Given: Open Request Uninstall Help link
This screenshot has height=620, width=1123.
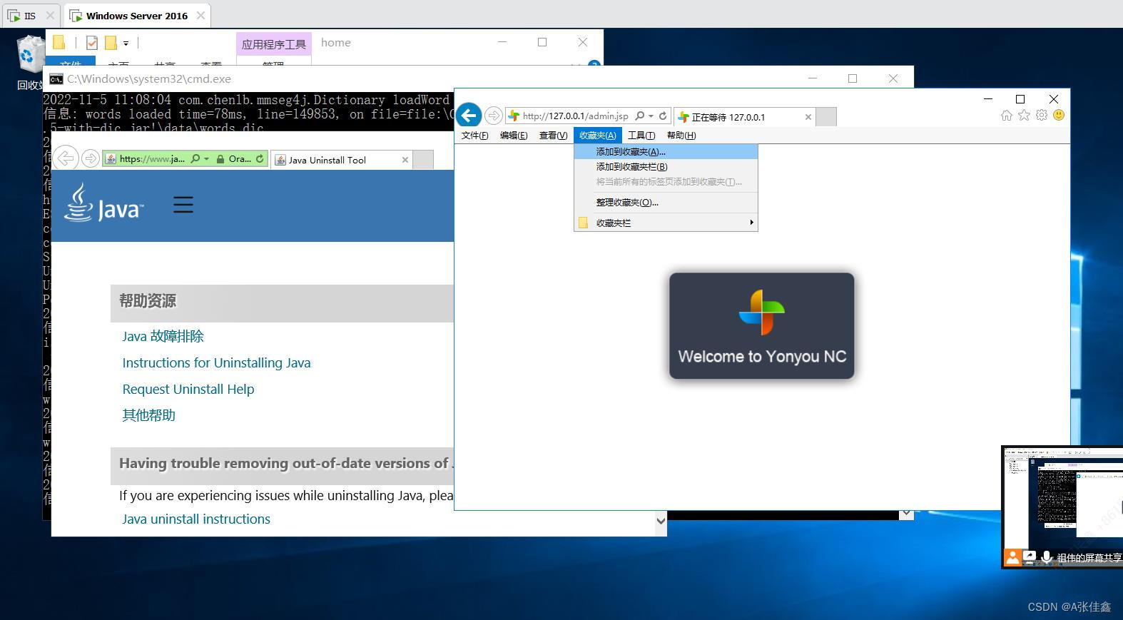Looking at the screenshot, I should [188, 389].
